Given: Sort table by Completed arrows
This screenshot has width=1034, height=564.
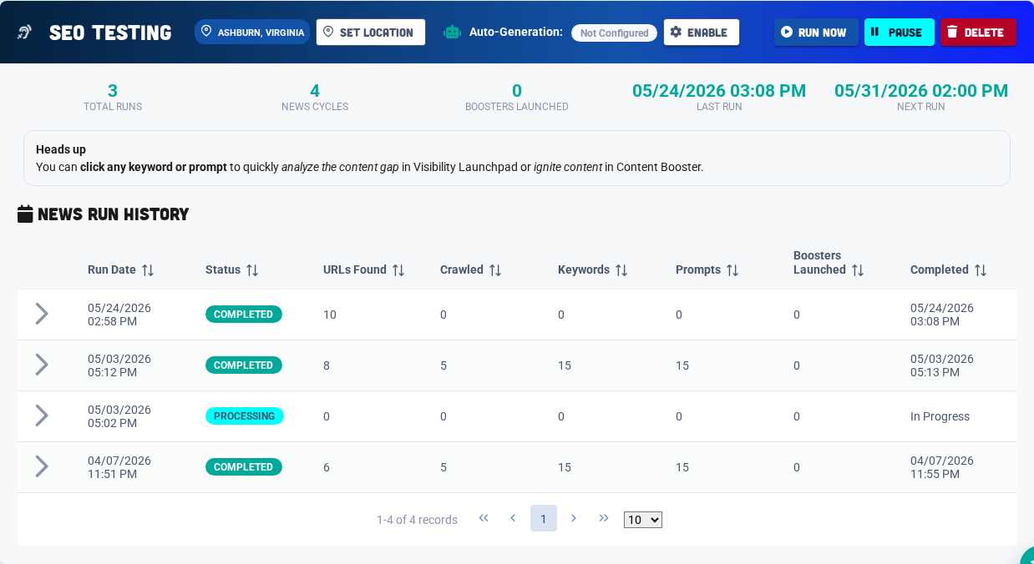Looking at the screenshot, I should [x=981, y=270].
